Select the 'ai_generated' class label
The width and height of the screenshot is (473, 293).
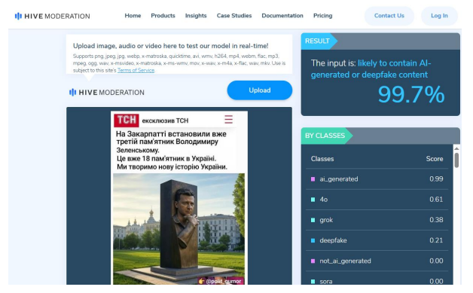click(339, 179)
